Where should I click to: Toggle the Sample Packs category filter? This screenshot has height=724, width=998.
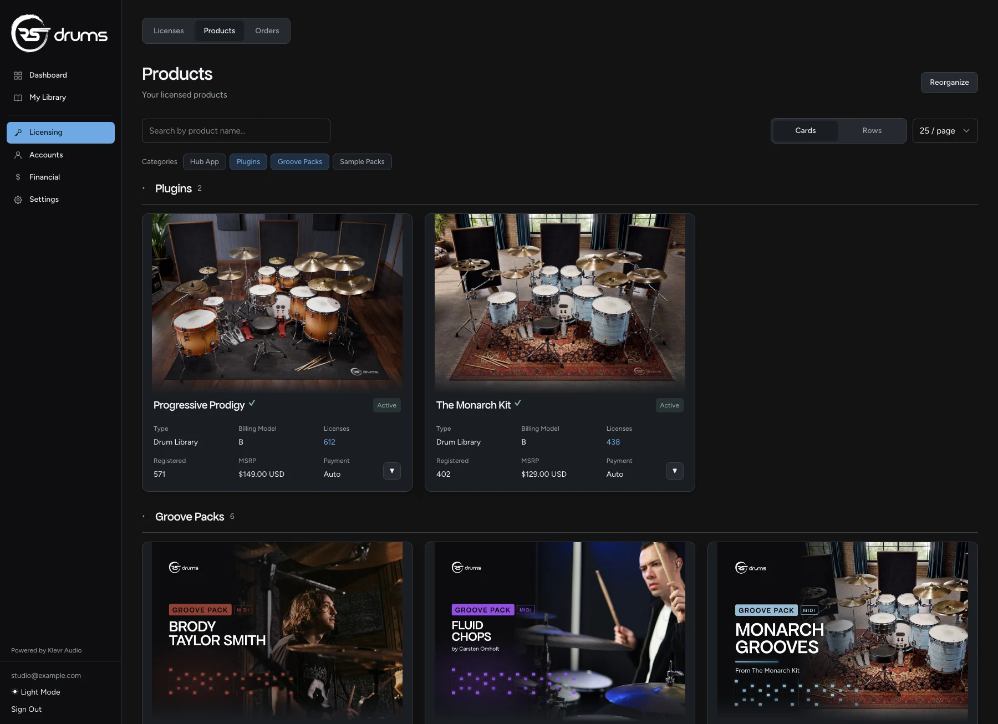(362, 162)
